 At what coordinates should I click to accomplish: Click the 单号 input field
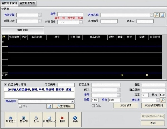point(70,14)
